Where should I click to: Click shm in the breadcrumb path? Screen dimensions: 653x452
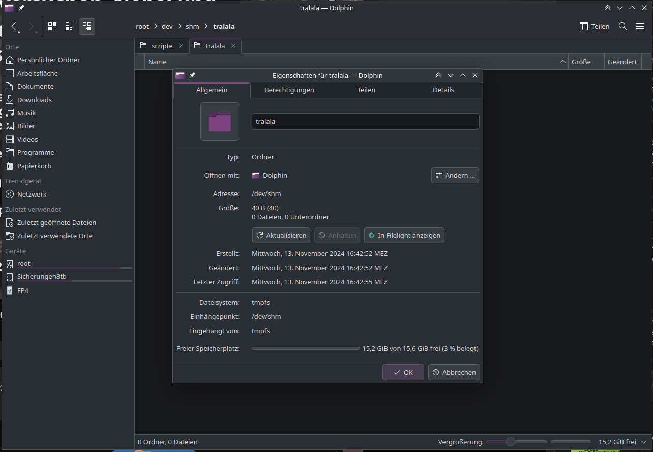[x=192, y=26]
